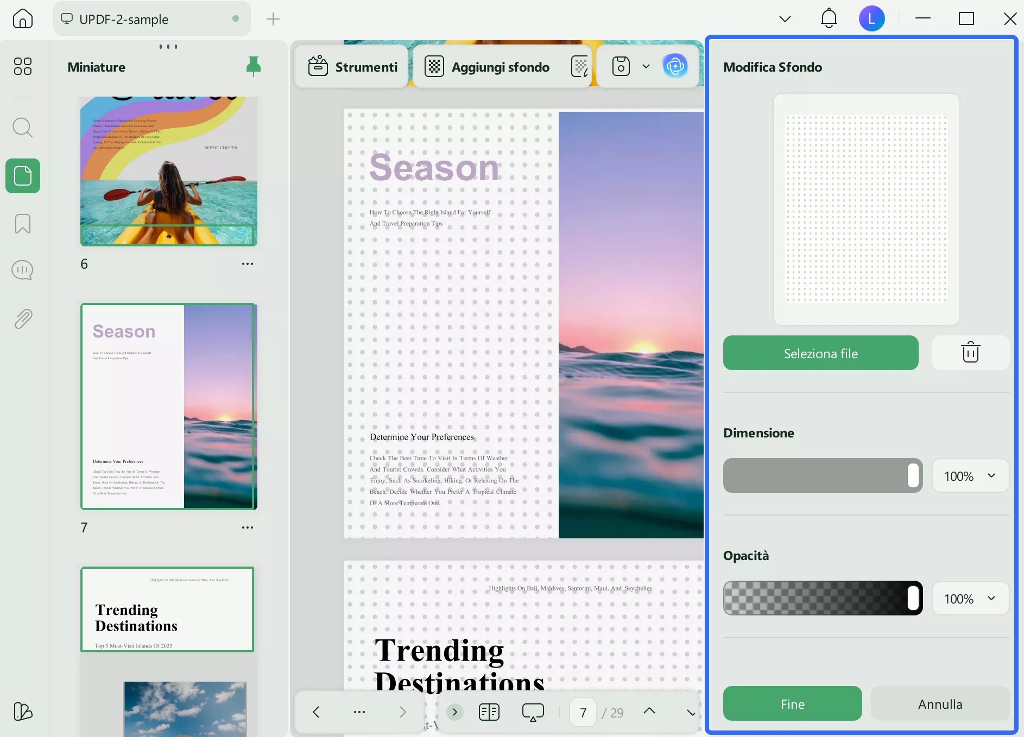The width and height of the screenshot is (1024, 737).
Task: Select page 7 Season thumbnail
Action: coord(169,406)
